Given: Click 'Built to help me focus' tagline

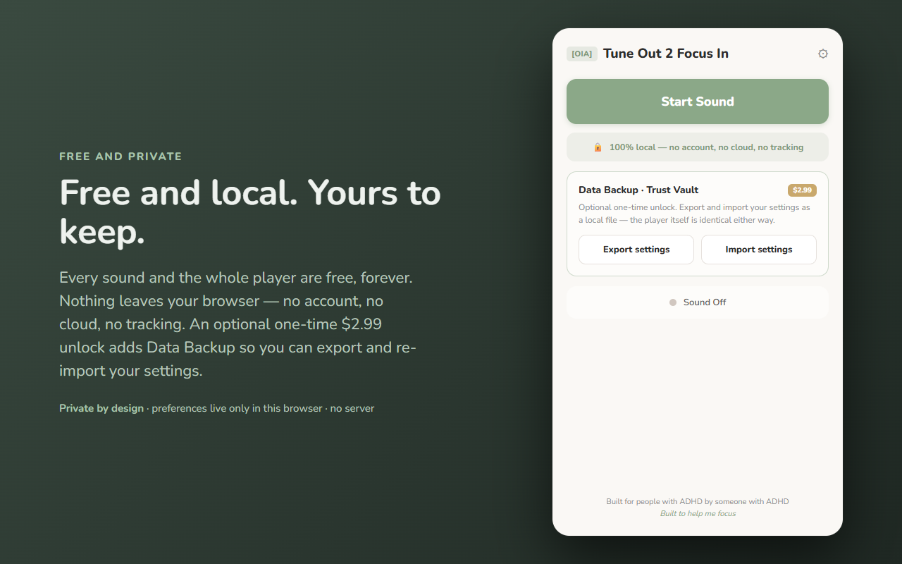Looking at the screenshot, I should click(x=698, y=513).
